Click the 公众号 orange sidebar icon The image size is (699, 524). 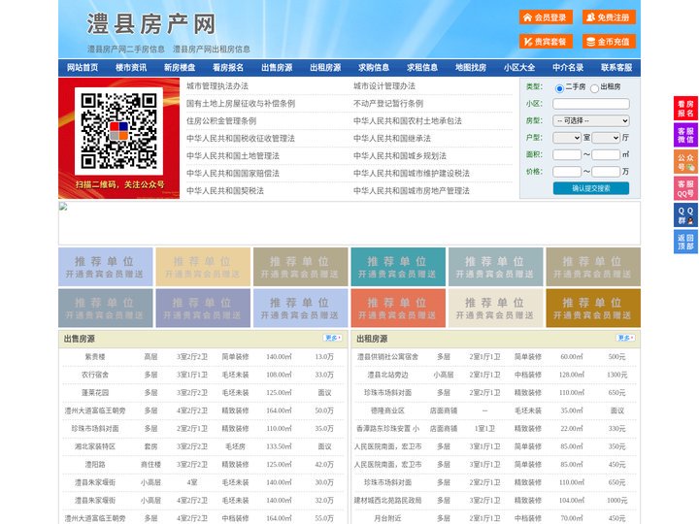[685, 162]
